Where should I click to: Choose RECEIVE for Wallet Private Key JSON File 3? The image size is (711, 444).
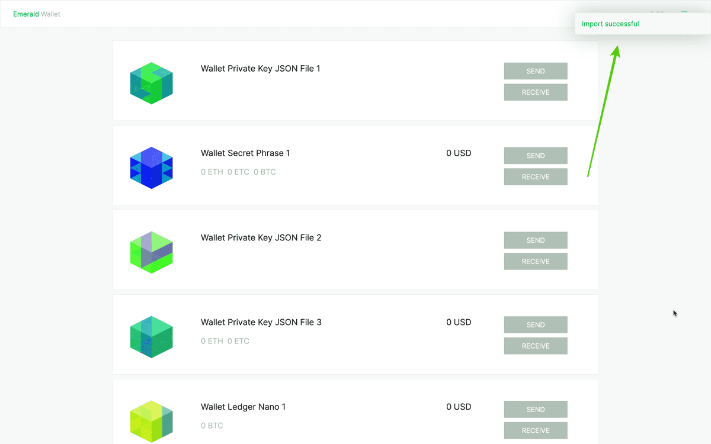[536, 346]
